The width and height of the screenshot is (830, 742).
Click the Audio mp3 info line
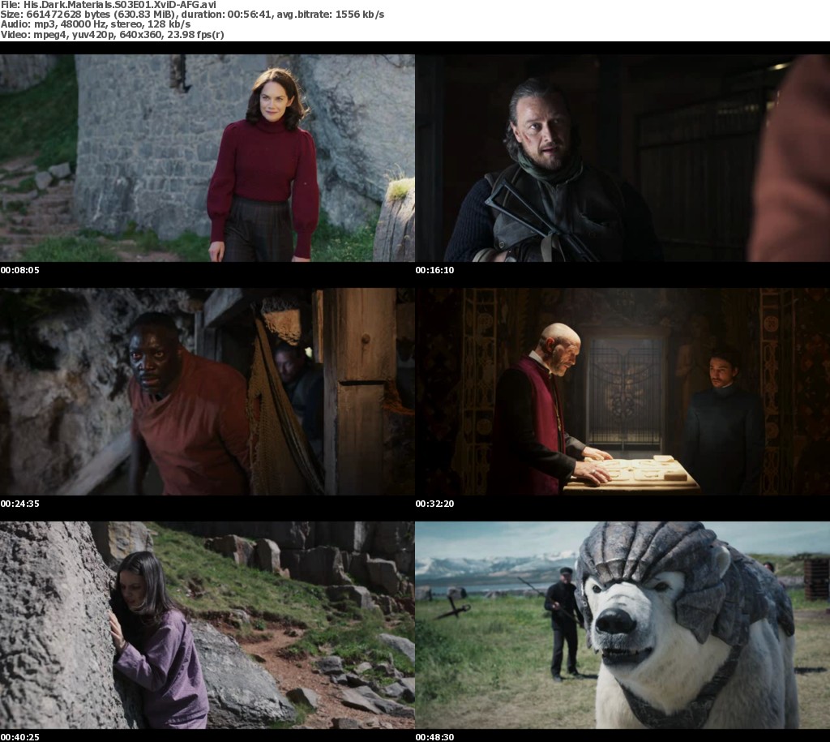(x=96, y=24)
